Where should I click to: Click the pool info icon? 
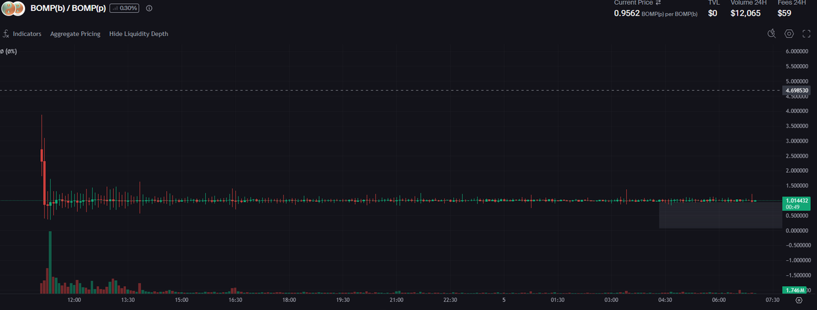(149, 8)
